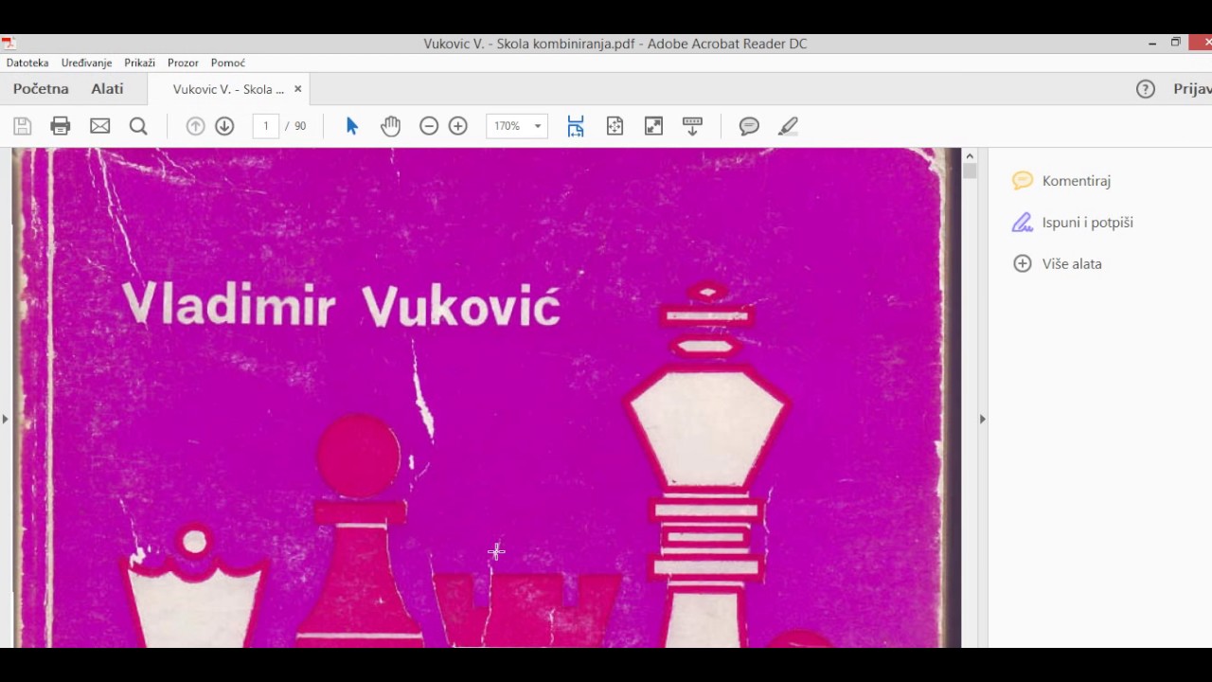Fit one full page icon
The width and height of the screenshot is (1212, 682).
tap(615, 126)
